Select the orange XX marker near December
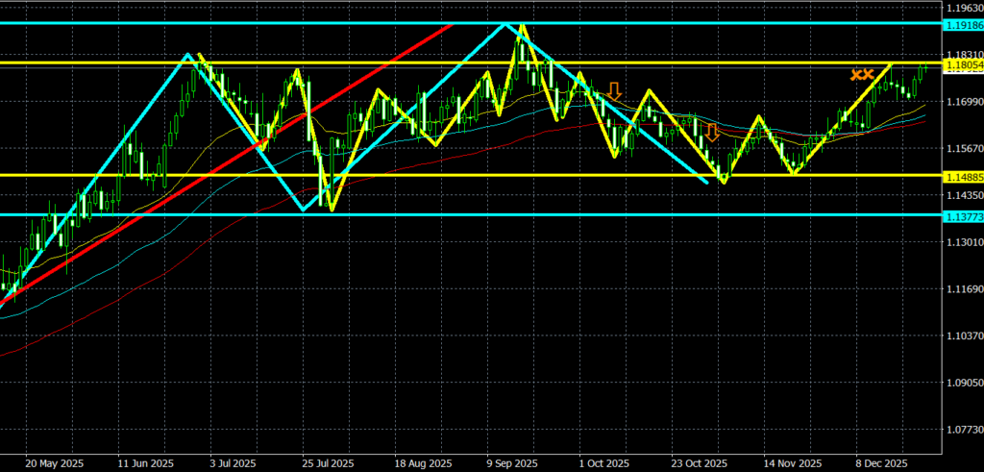The width and height of the screenshot is (984, 472). (x=861, y=73)
